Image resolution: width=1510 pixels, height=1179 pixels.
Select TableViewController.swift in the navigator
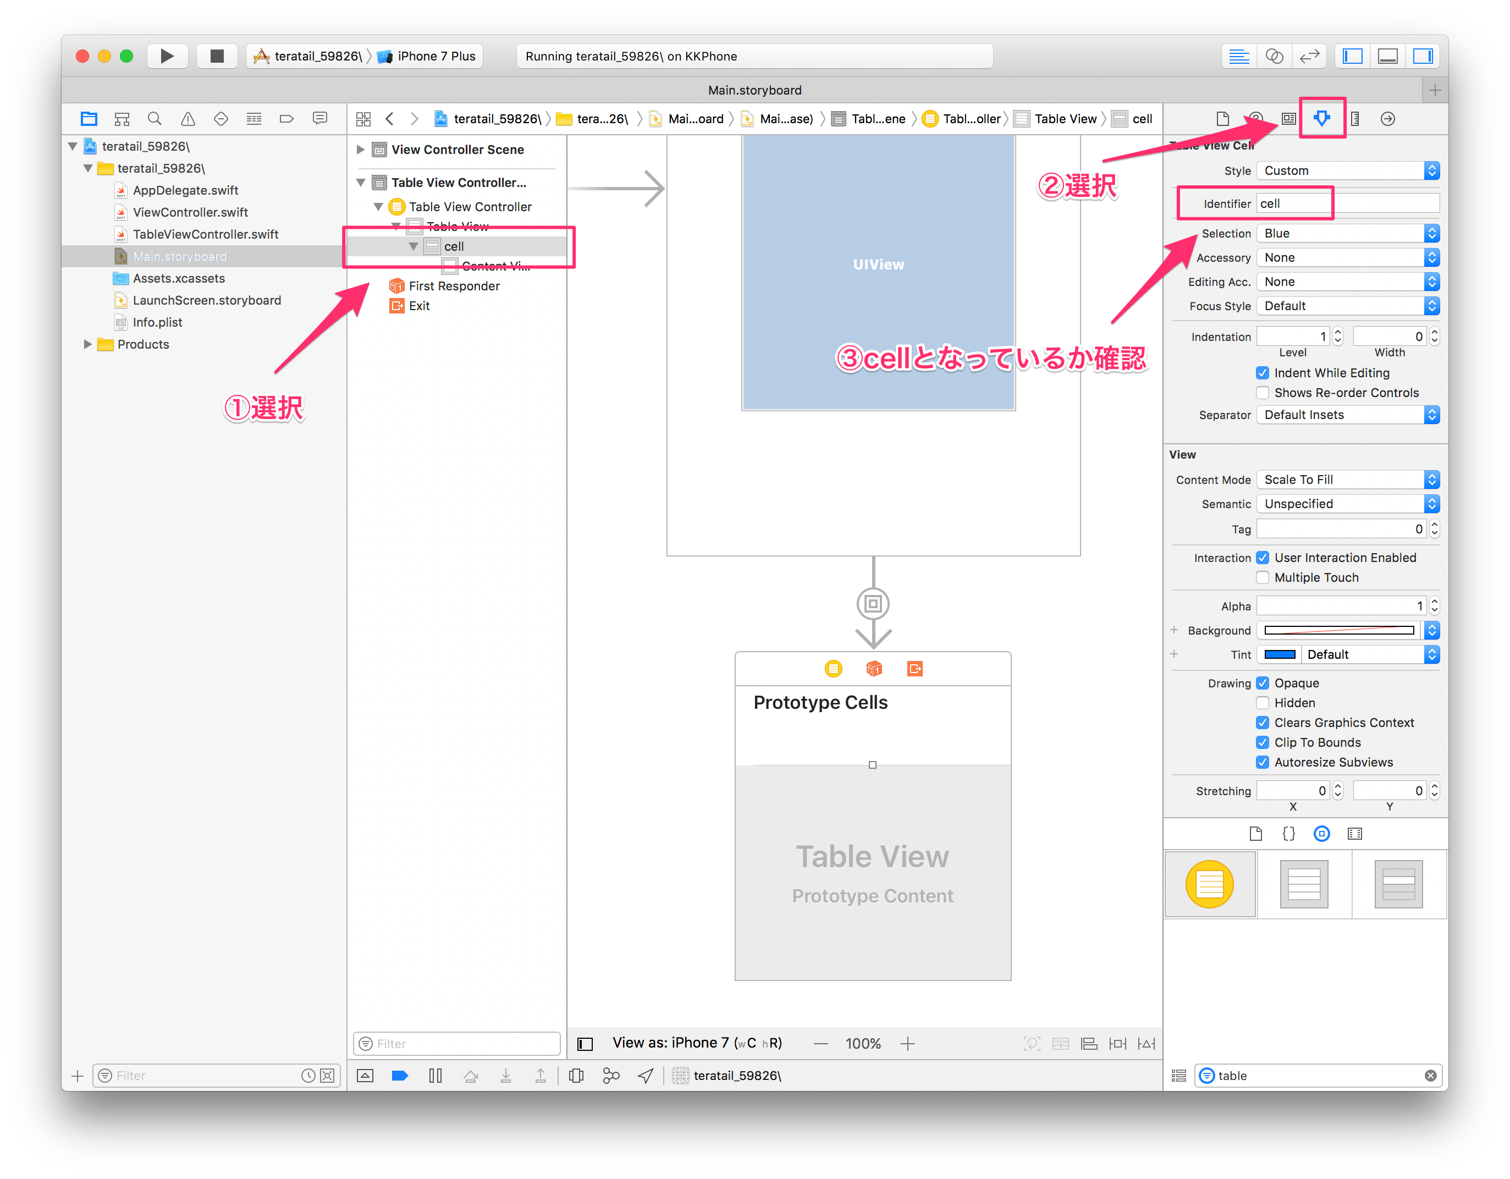[205, 234]
